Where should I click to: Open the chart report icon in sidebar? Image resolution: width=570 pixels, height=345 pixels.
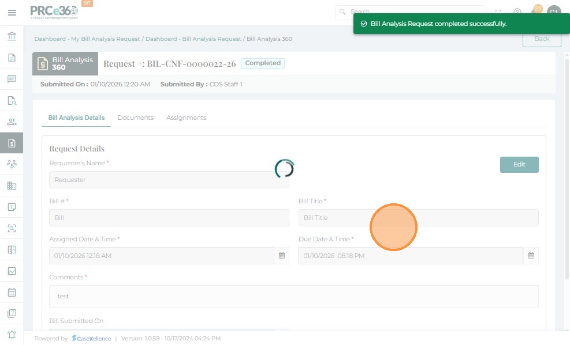click(12, 271)
